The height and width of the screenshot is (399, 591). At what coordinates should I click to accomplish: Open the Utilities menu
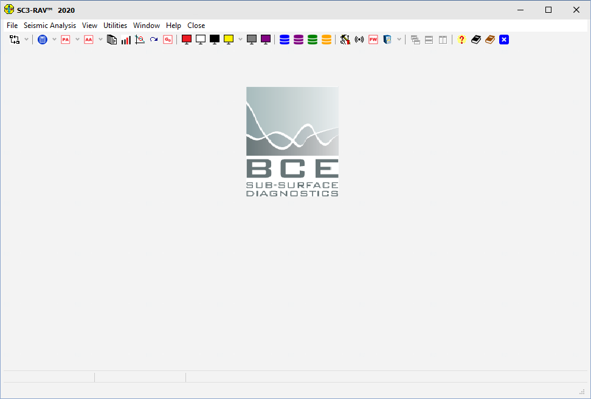(116, 26)
